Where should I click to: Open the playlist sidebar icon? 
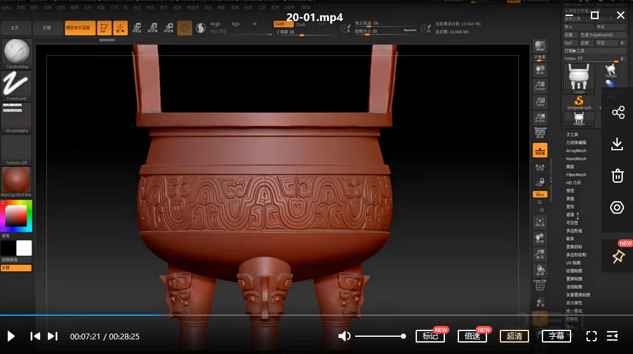click(x=613, y=336)
